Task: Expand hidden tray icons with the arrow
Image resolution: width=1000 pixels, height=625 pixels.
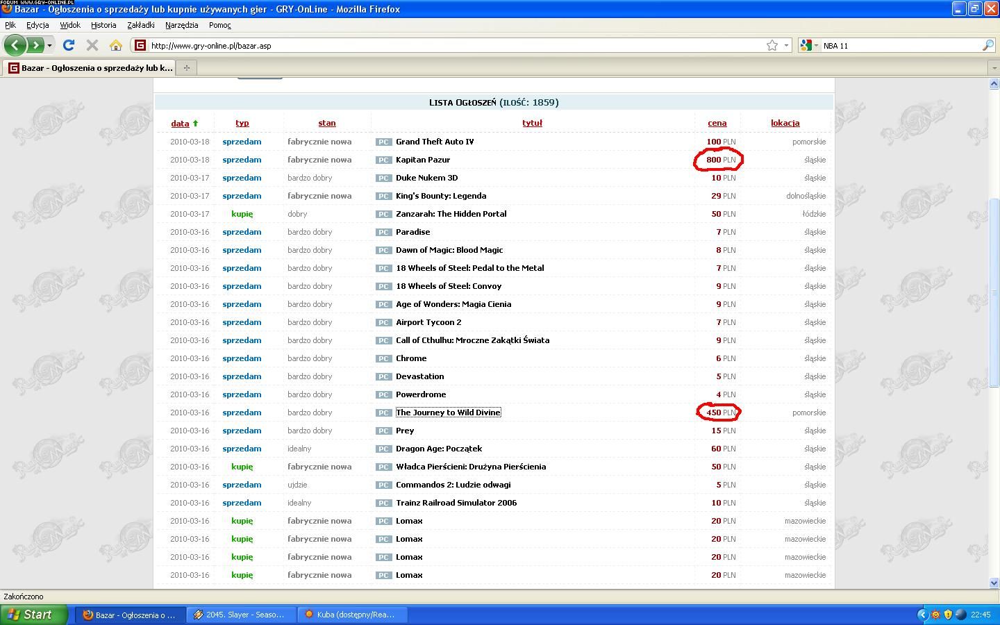Action: click(x=922, y=615)
